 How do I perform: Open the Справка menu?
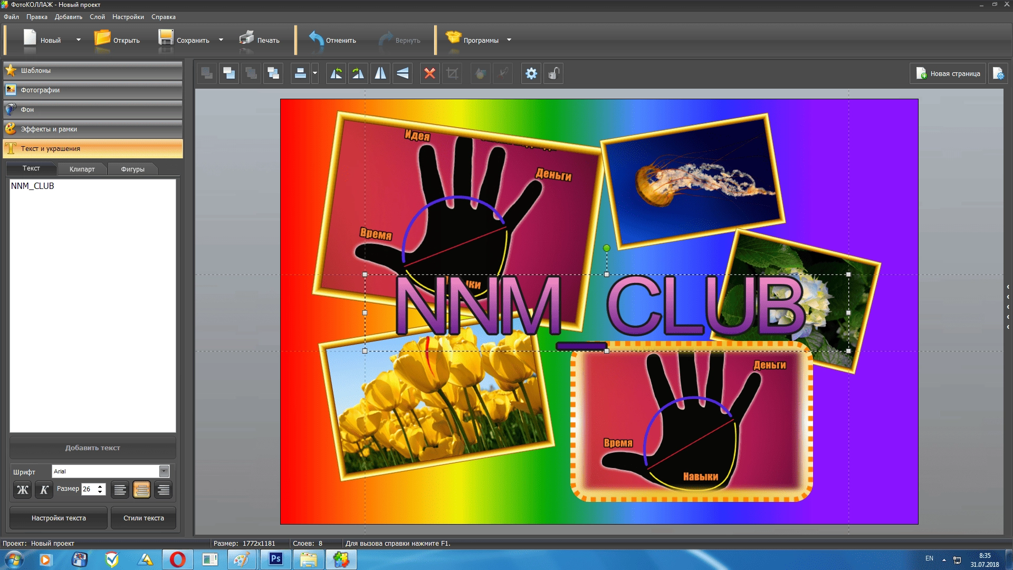coord(164,17)
